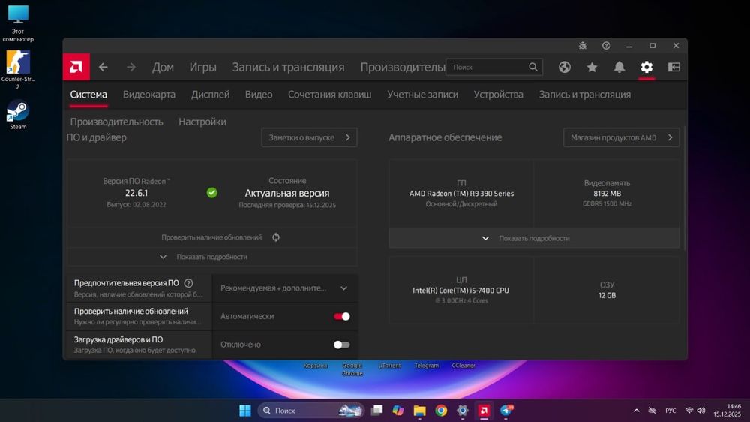Click the refresh icon beside check for updates
Screen dimensions: 750x422
point(276,237)
